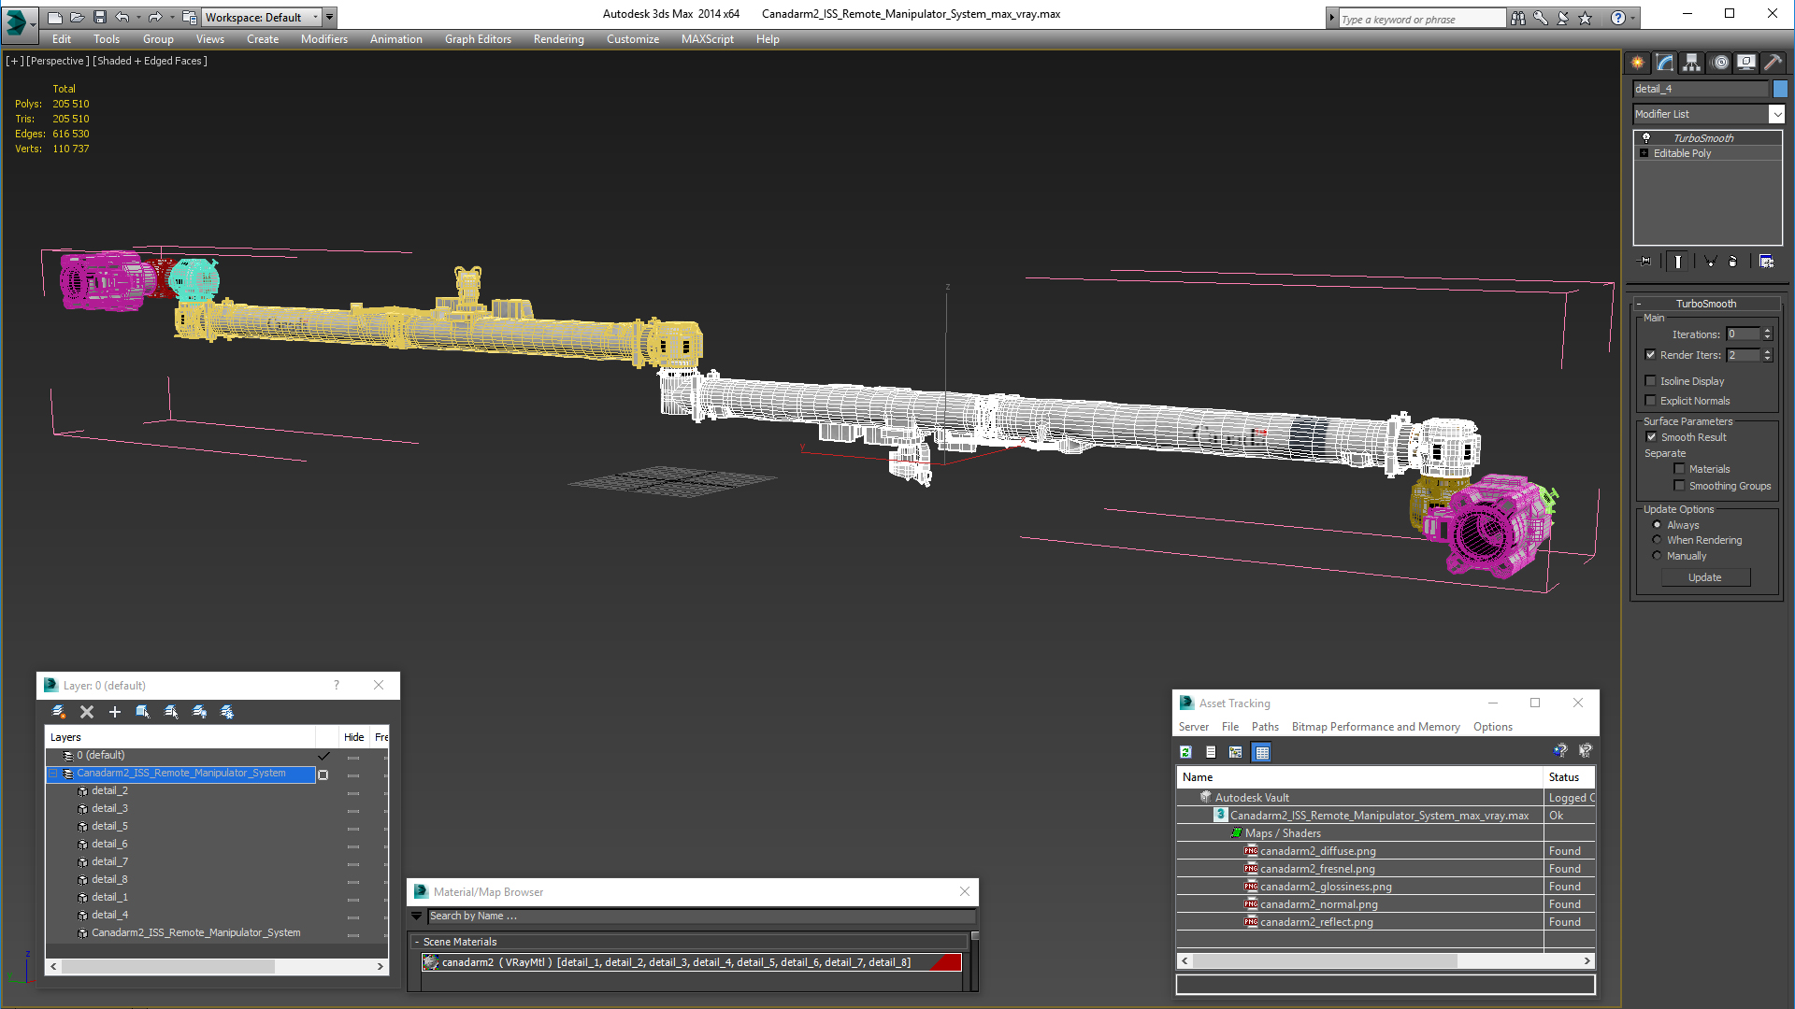Open the Rendering menu
Image resolution: width=1795 pixels, height=1009 pixels.
[558, 39]
